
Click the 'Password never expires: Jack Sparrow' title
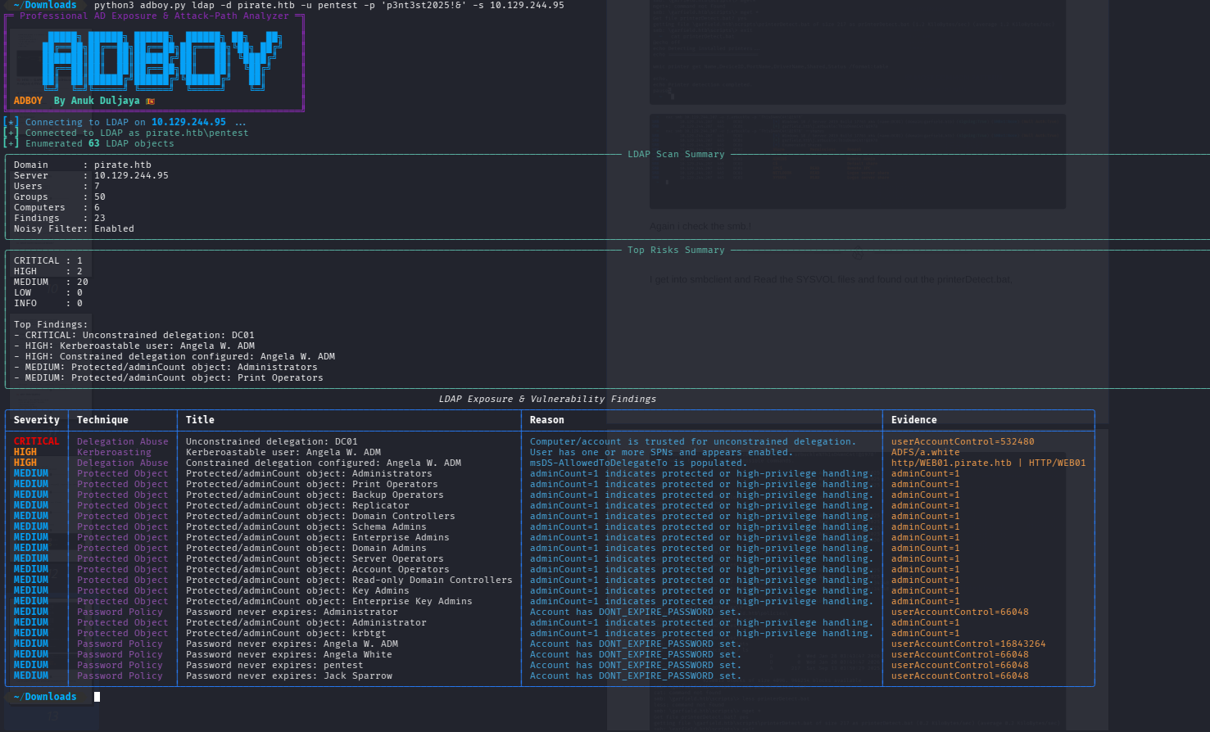[288, 676]
